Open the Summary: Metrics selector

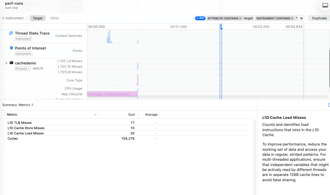click(18, 105)
